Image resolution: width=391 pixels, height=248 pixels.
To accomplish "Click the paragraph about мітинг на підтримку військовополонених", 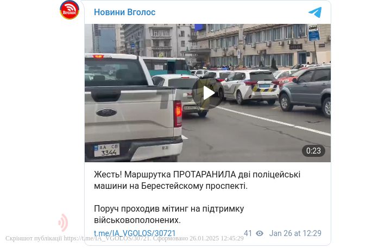I will tap(169, 214).
